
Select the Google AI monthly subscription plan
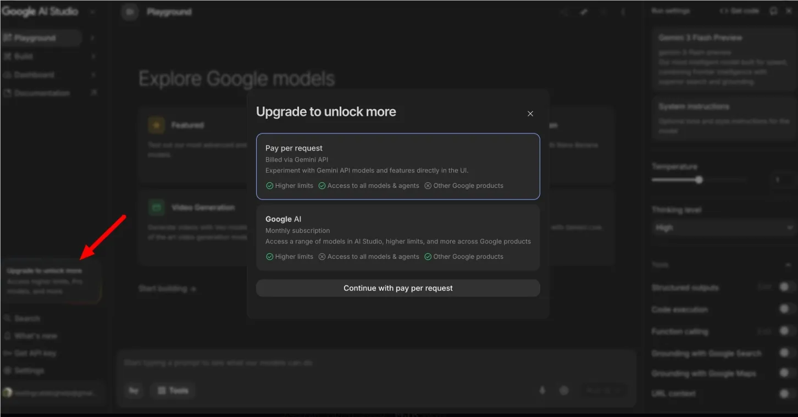pyautogui.click(x=397, y=237)
